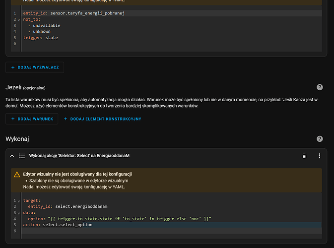Click the empty line 6 in action YAML

click(x=172, y=231)
